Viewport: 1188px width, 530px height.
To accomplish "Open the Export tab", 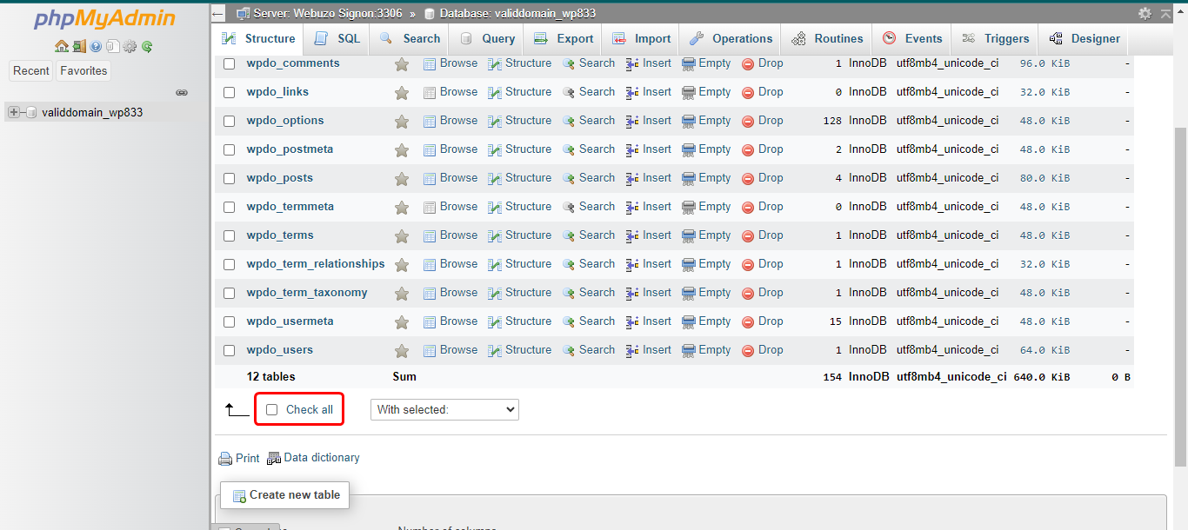I will 564,39.
